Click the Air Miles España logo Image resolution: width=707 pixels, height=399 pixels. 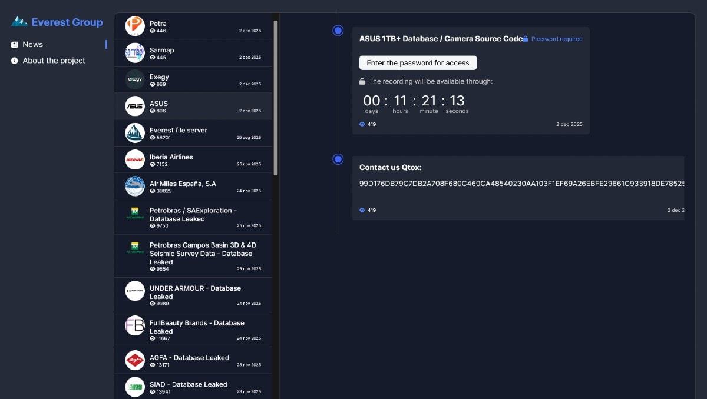tap(135, 186)
